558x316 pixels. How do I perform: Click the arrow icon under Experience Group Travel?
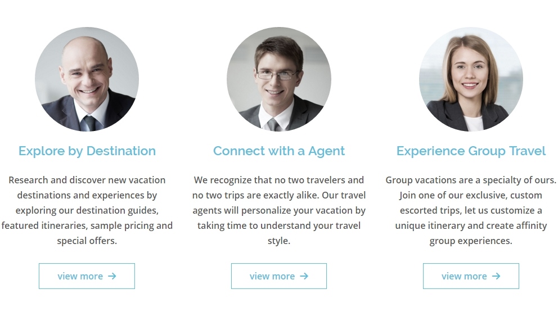[x=496, y=276]
